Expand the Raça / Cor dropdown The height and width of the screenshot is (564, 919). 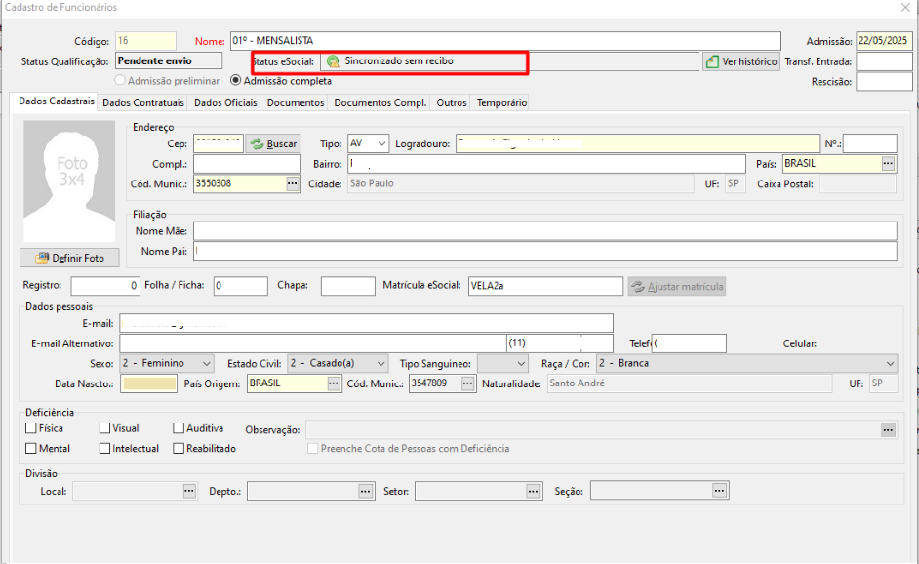click(891, 364)
